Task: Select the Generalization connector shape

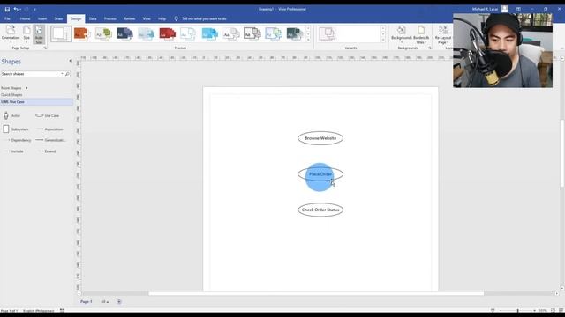Action: [50, 140]
